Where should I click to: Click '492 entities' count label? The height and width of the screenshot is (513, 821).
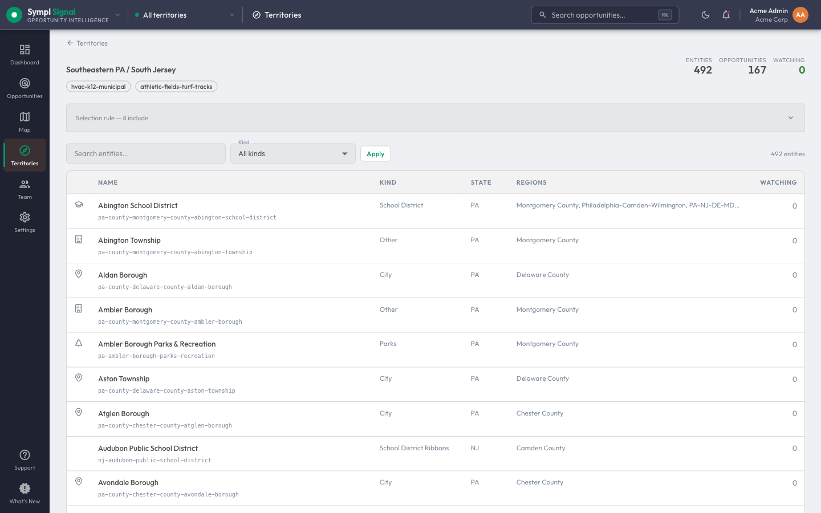click(787, 154)
